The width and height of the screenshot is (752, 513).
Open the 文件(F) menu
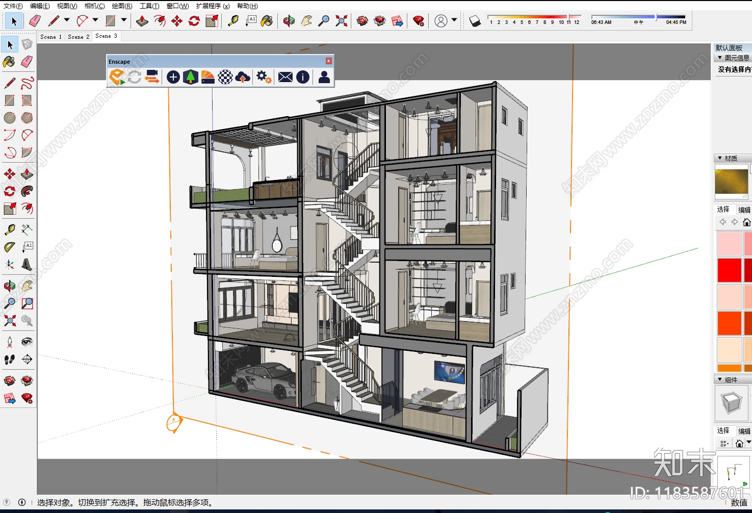click(x=13, y=6)
